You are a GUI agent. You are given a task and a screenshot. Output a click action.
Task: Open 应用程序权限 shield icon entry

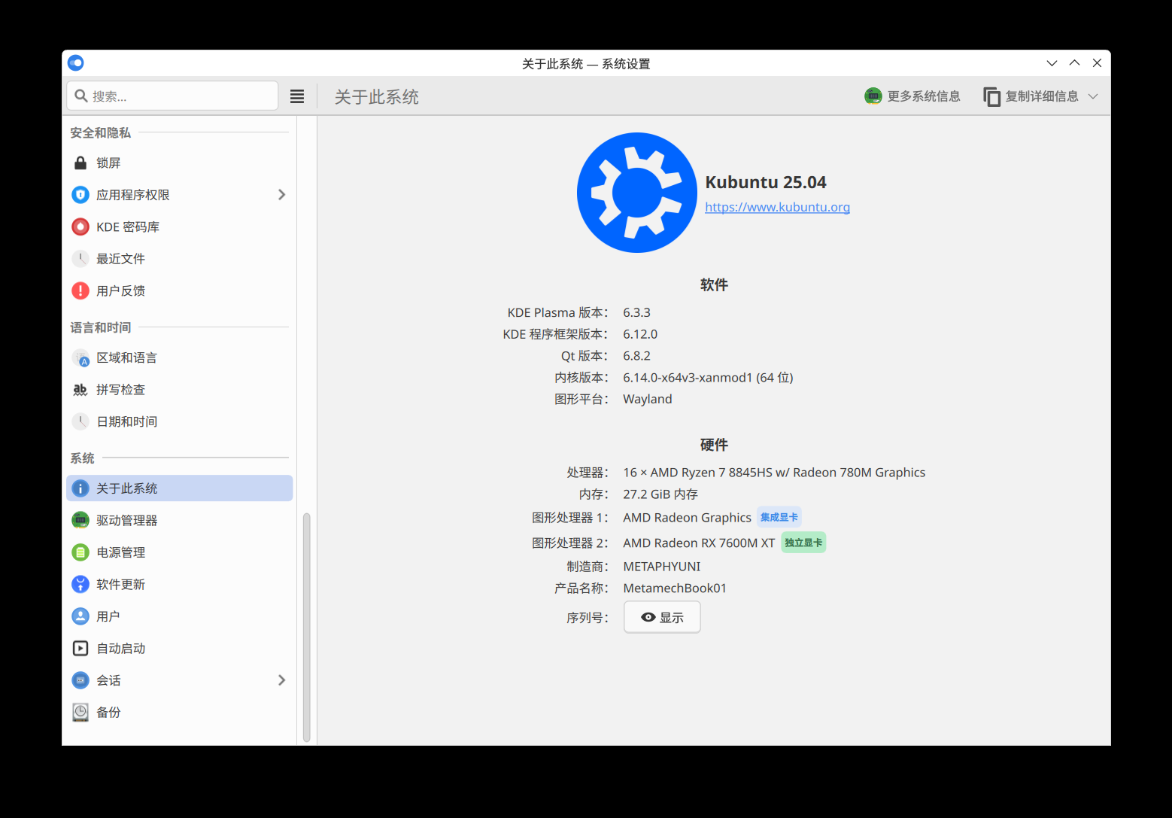[x=80, y=195]
